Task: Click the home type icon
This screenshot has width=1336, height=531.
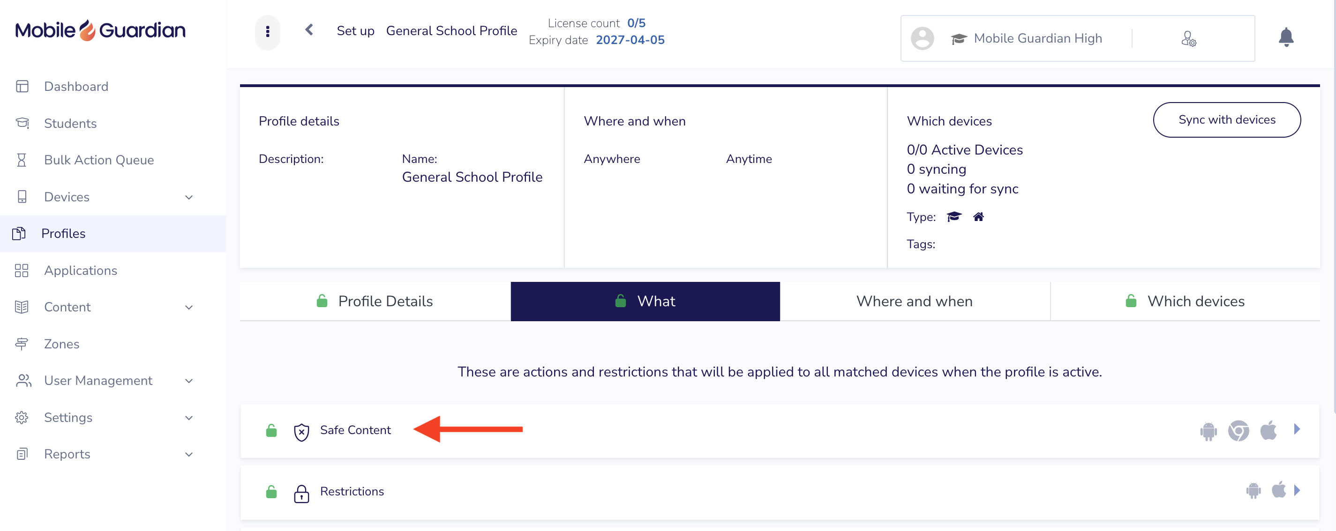Action: point(978,216)
